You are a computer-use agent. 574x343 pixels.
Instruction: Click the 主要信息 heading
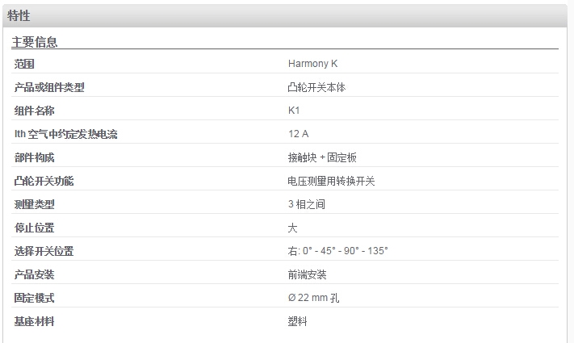point(35,42)
